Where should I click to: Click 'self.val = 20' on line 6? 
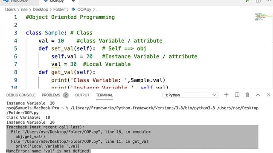point(72,57)
